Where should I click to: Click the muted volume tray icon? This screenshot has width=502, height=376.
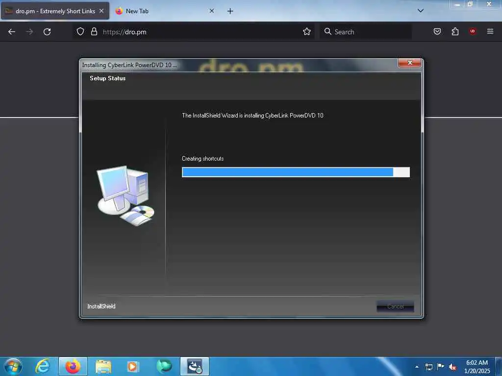click(x=452, y=367)
